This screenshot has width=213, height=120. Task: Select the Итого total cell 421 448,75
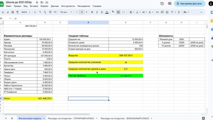pos(45,98)
